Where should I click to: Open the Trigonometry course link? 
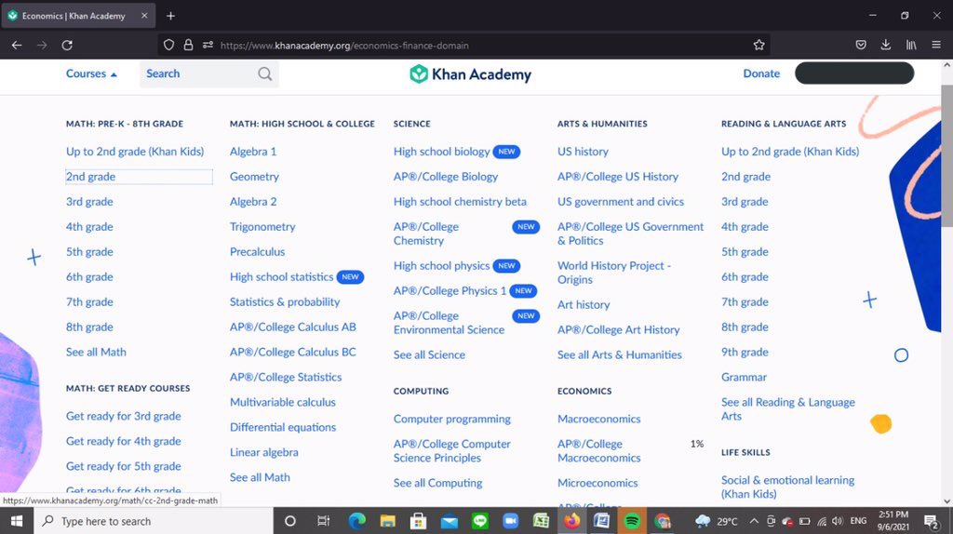(x=262, y=227)
